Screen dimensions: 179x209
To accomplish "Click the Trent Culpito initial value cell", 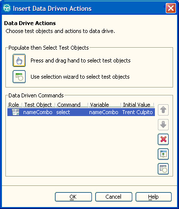I will click(138, 112).
